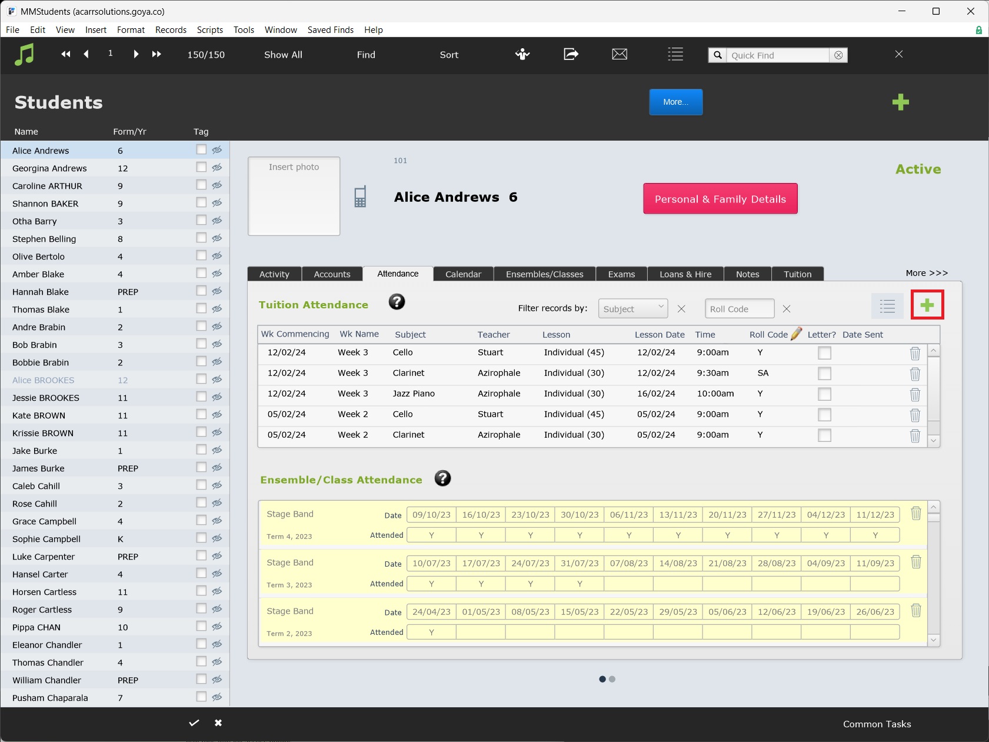Image resolution: width=989 pixels, height=742 pixels.
Task: Click the export share arrow icon
Action: [x=571, y=54]
